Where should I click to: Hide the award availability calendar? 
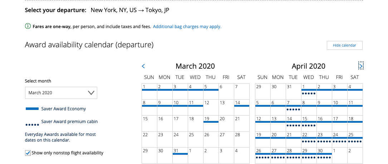tap(344, 45)
